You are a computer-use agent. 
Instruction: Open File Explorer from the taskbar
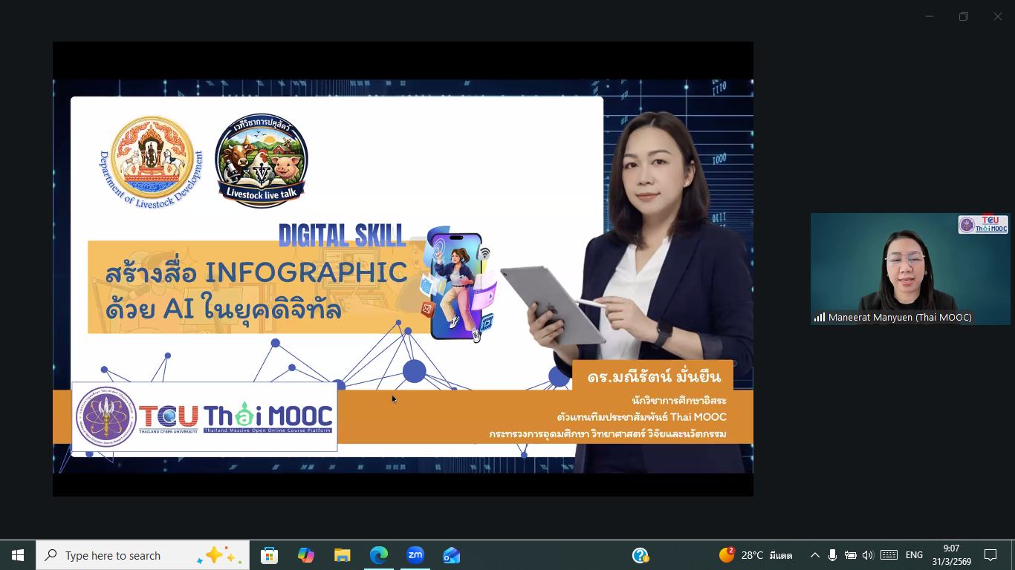[x=342, y=555]
